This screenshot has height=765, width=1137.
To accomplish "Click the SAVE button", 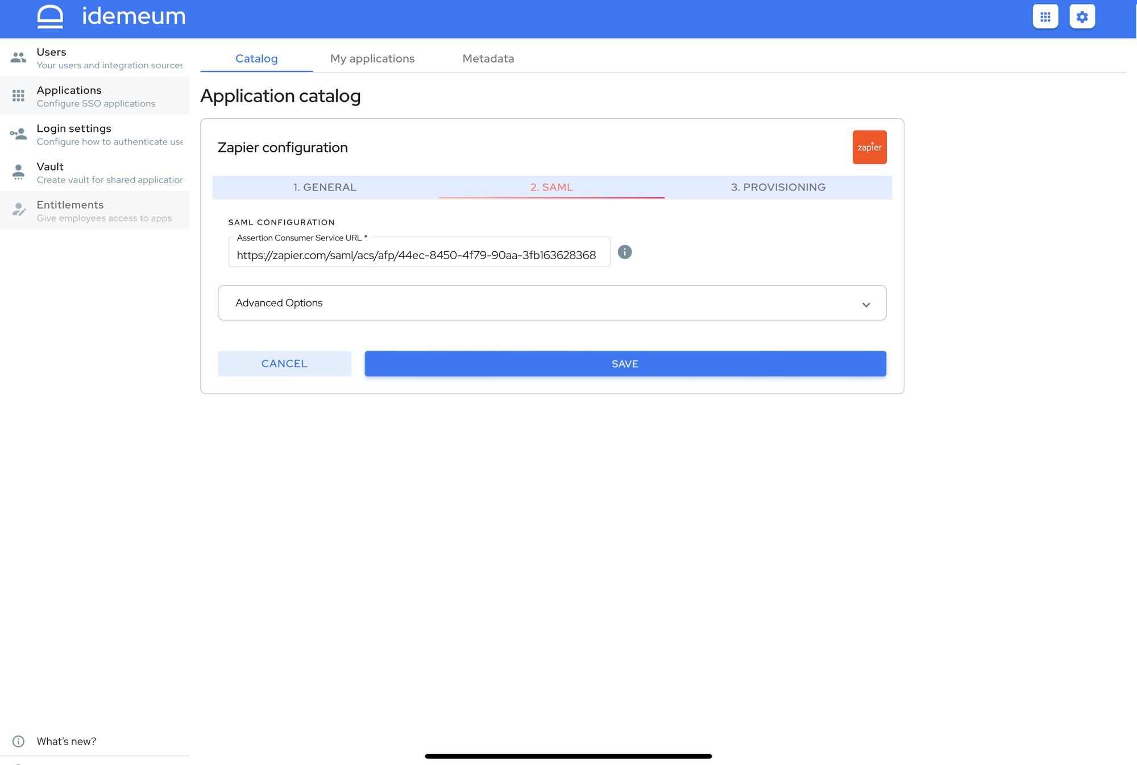I will 625,364.
